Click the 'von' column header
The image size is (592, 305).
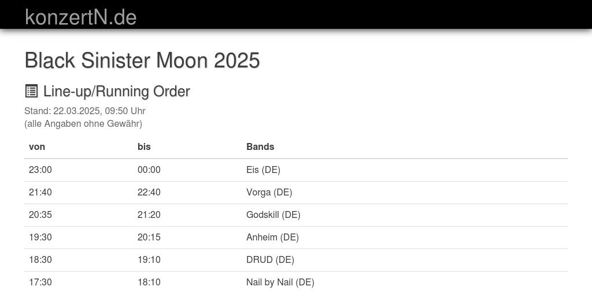tap(37, 146)
